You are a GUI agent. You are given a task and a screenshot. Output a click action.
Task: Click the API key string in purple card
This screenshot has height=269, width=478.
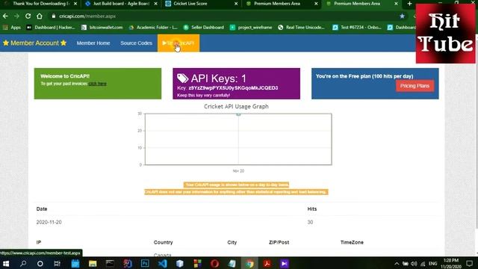(x=233, y=88)
